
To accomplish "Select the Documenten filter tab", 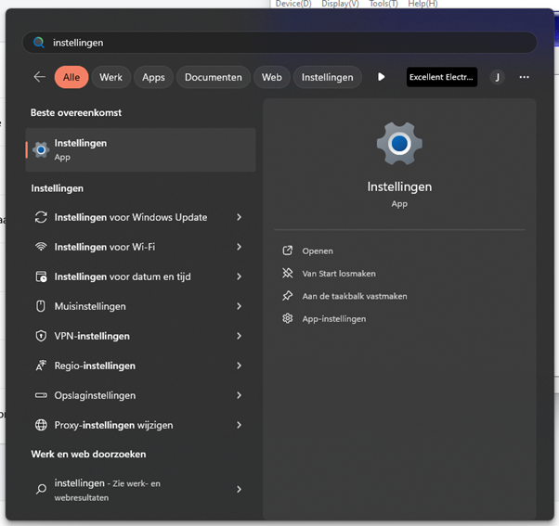I will click(214, 77).
